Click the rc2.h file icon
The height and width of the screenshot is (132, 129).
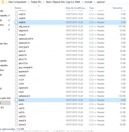[17, 80]
